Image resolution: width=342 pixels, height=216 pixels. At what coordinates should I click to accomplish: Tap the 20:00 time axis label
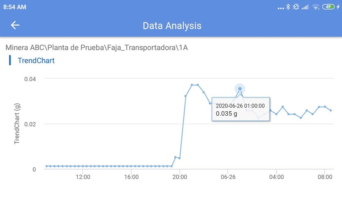(x=180, y=177)
